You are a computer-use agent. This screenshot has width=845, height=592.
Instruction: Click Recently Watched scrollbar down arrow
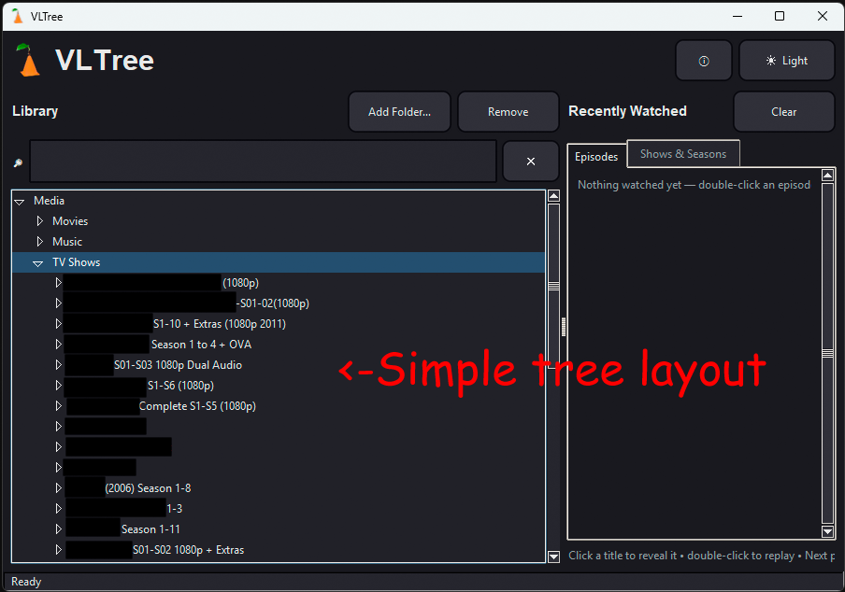[828, 531]
